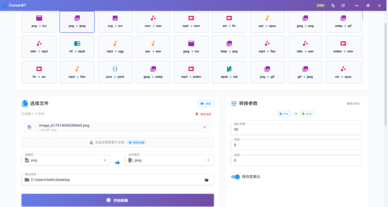This screenshot has height=207, width=388.
Task: Click 重置为默认 reset link
Action: (354, 104)
